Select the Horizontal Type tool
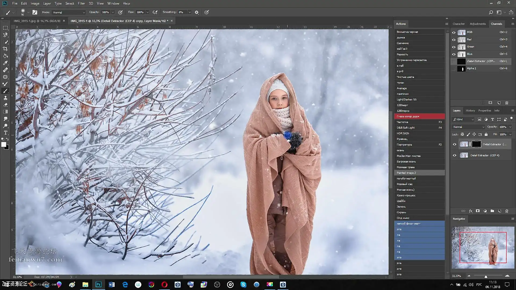 [5, 133]
